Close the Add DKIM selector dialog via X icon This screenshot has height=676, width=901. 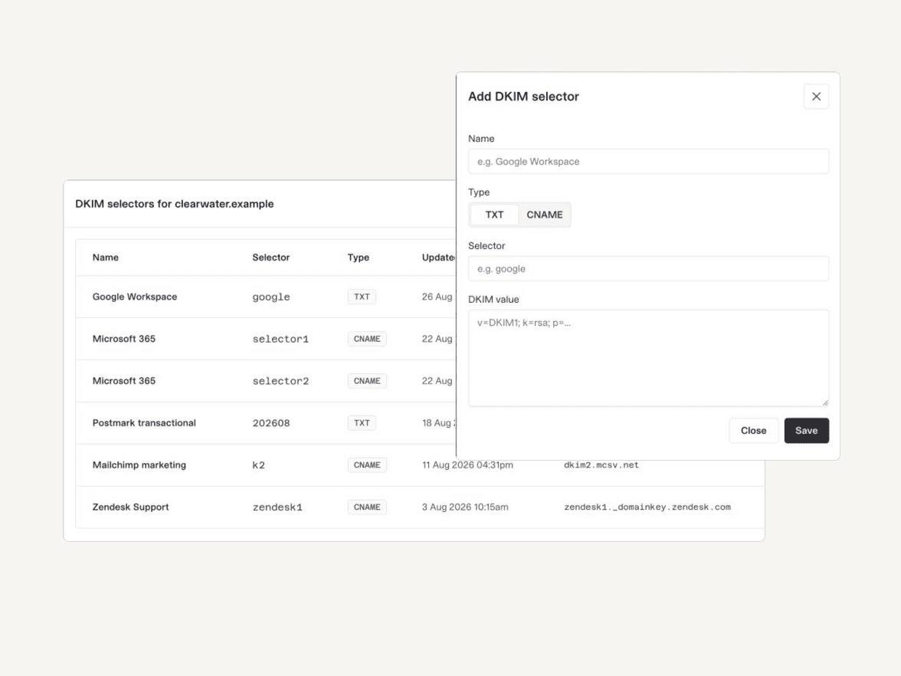(x=816, y=97)
